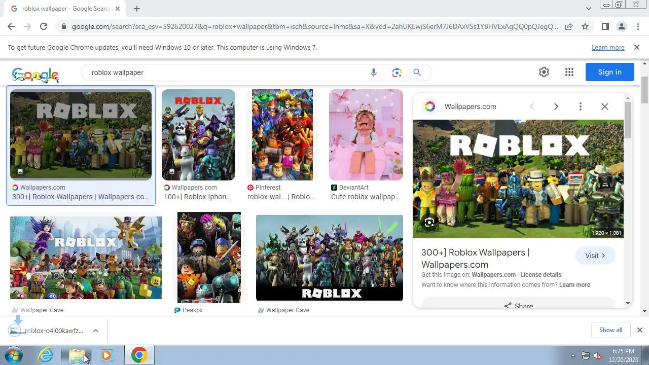Click the Wallpapers.com favicon in preview header

tap(429, 106)
